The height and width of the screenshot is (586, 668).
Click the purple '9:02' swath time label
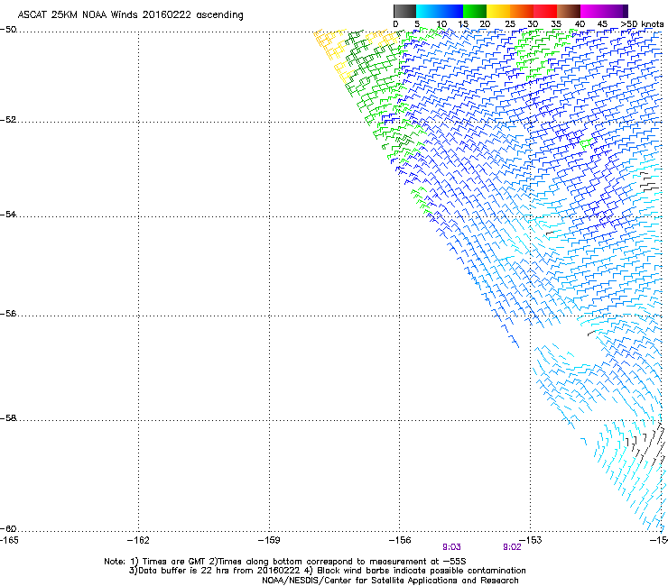pos(512,547)
